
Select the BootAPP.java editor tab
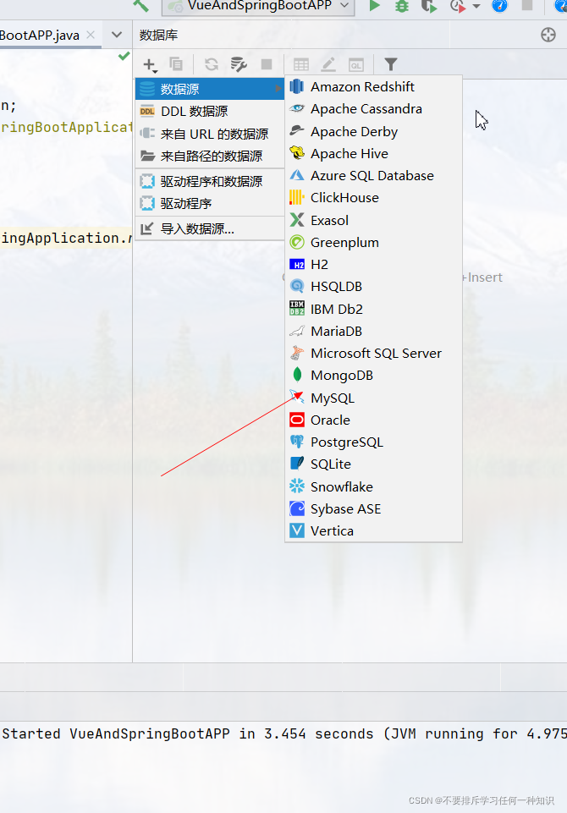tap(41, 36)
